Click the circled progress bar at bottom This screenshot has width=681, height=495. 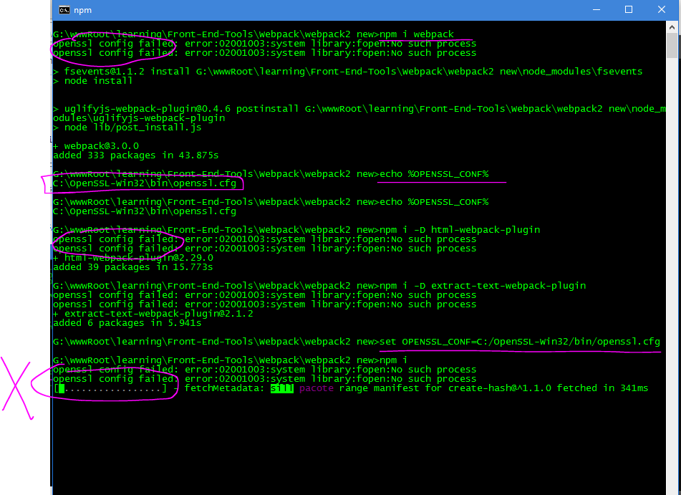[111, 388]
